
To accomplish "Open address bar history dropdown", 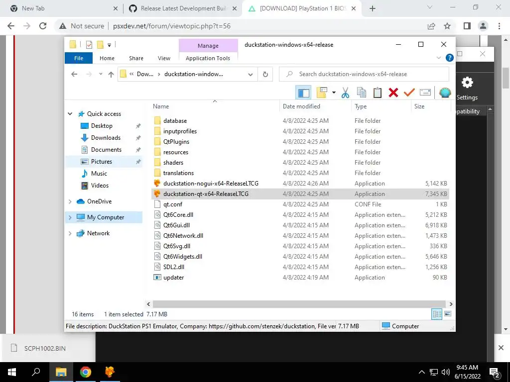I will (x=250, y=75).
